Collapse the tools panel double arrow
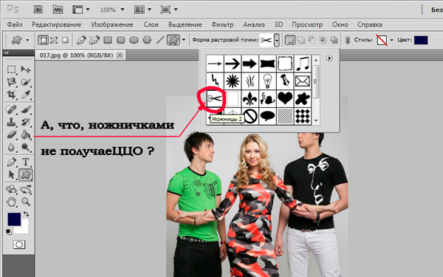The width and height of the screenshot is (443, 277). 6,52
